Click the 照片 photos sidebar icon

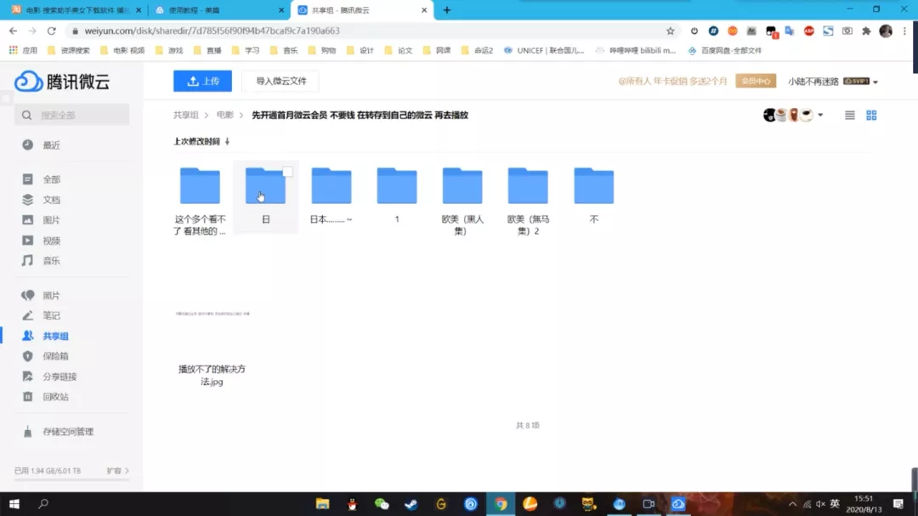(x=27, y=295)
